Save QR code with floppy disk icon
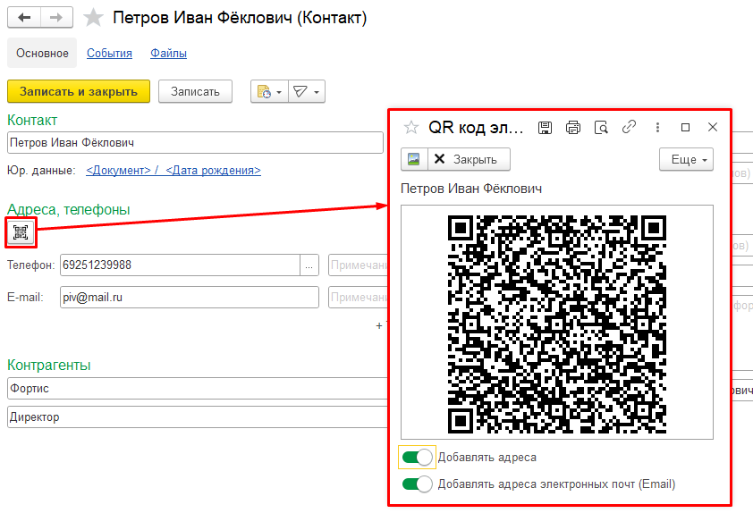Viewport: 753px width, 530px height. [545, 127]
